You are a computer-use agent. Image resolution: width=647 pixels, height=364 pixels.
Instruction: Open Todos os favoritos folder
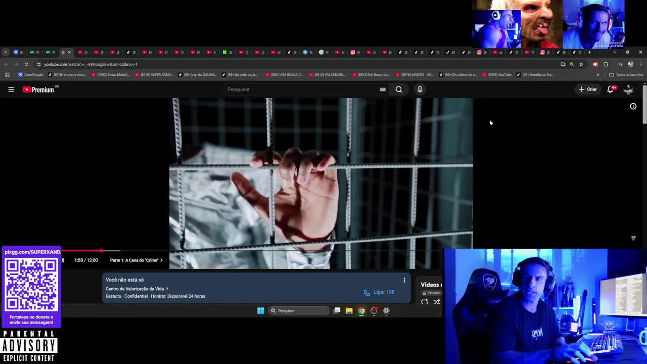[x=626, y=75]
